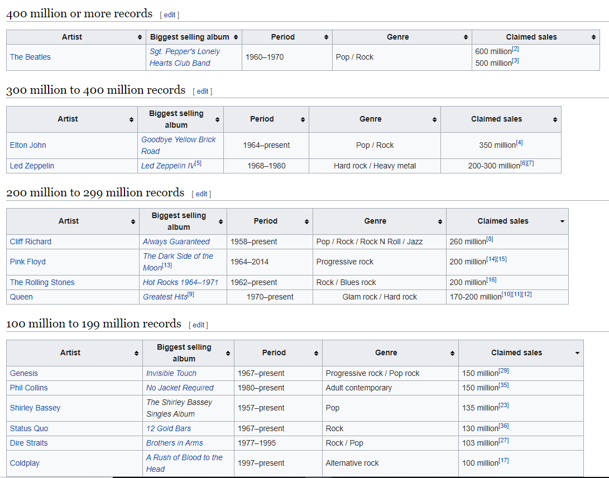Open Pink Floyd artist link
Screen dimensions: 609x478
coord(27,262)
